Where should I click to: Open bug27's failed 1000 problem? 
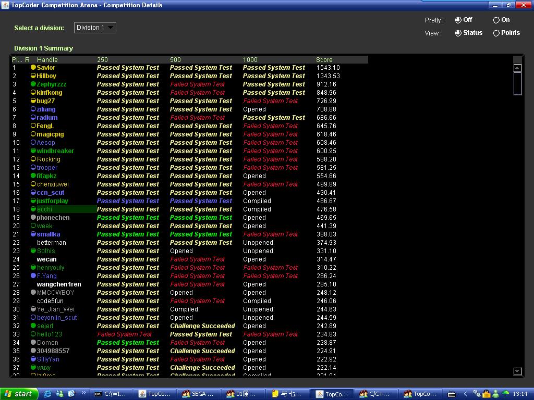(271, 101)
